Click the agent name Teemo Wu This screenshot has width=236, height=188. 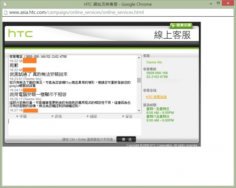[x=154, y=62]
